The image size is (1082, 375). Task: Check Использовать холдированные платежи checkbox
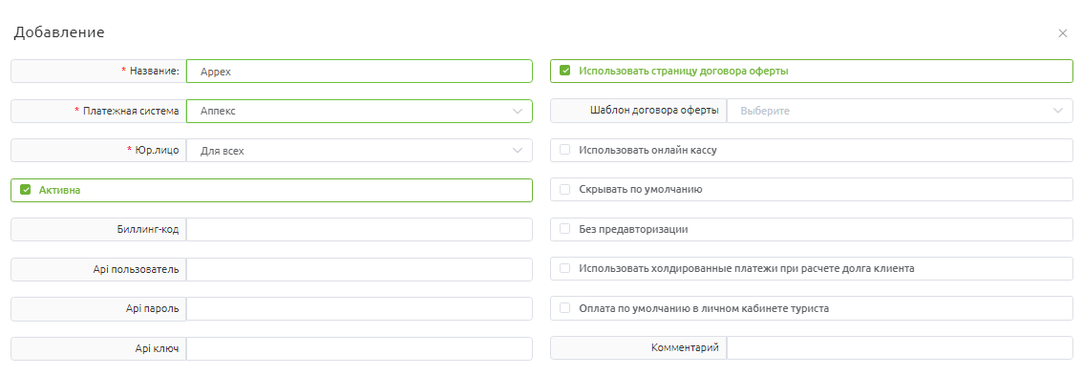(x=565, y=269)
